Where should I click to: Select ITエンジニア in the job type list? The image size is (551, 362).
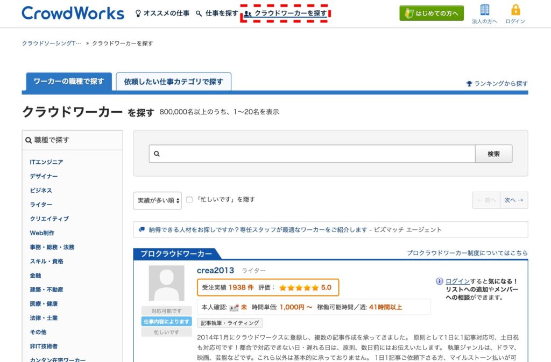pos(46,162)
